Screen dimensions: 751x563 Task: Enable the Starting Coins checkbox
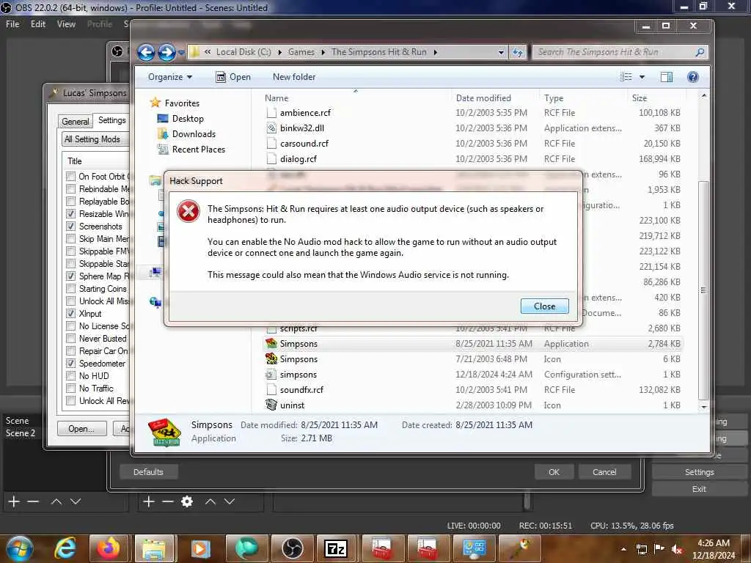71,288
